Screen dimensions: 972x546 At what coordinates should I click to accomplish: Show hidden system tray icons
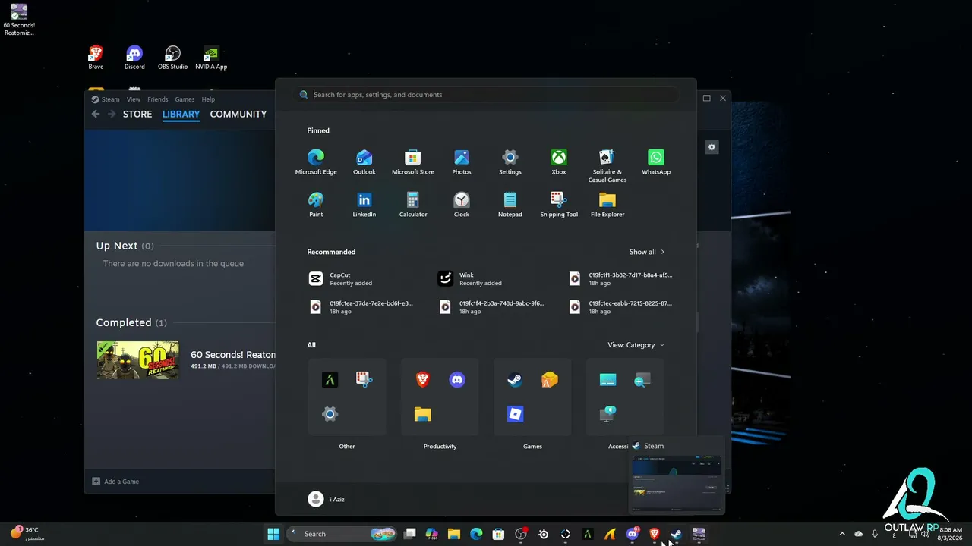tap(841, 534)
